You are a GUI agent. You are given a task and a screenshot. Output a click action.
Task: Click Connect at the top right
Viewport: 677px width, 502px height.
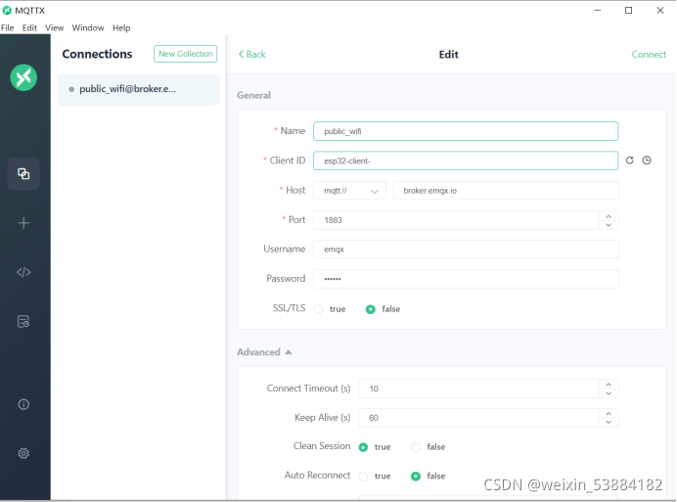(649, 55)
